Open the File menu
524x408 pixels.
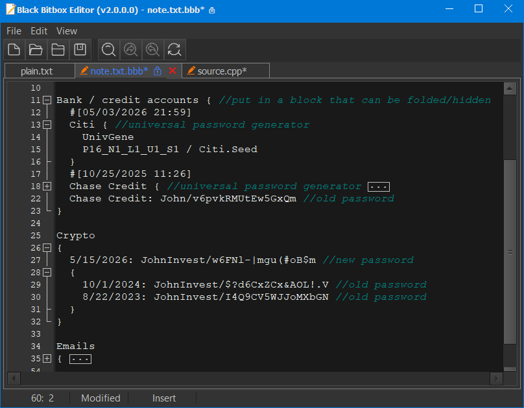(14, 31)
